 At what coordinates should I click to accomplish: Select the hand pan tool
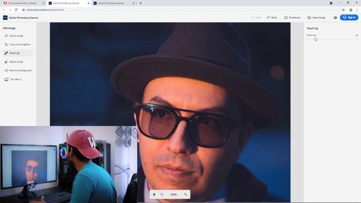(x=154, y=195)
